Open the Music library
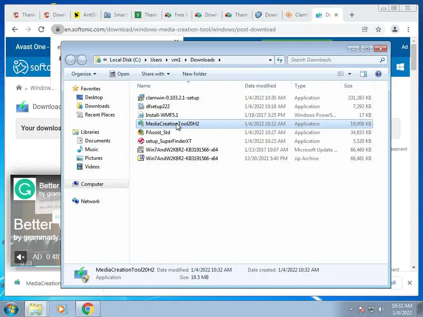 tap(91, 149)
